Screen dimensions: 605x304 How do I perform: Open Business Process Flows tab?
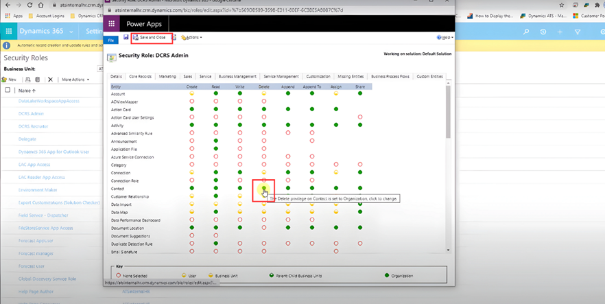coord(390,76)
